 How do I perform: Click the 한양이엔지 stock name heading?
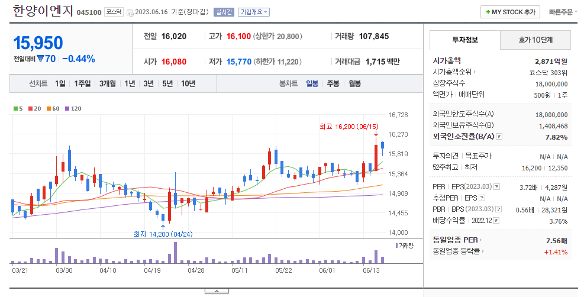tap(43, 11)
